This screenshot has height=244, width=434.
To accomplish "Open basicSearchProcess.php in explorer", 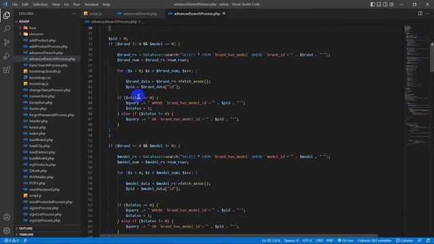I will (47, 65).
